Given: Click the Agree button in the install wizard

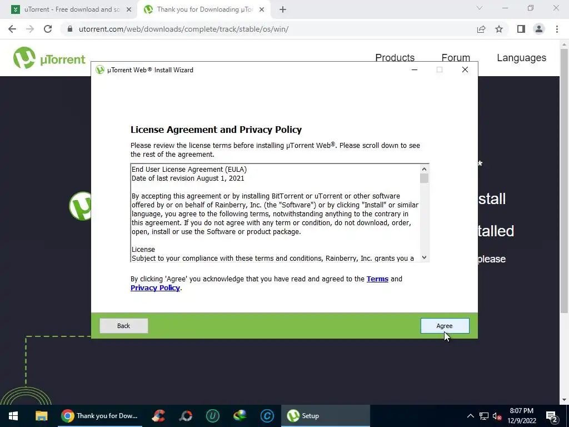Looking at the screenshot, I should [445, 326].
